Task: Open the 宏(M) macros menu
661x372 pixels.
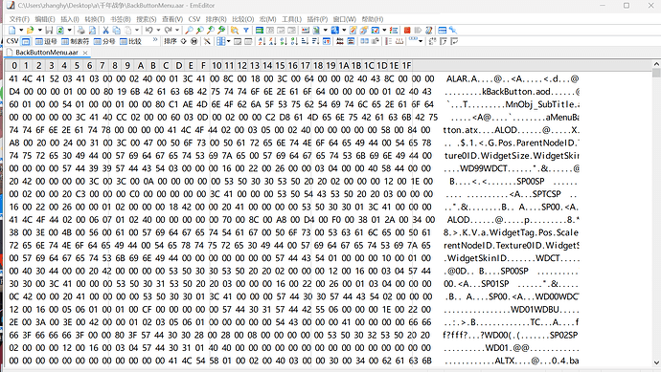Action: tap(267, 19)
